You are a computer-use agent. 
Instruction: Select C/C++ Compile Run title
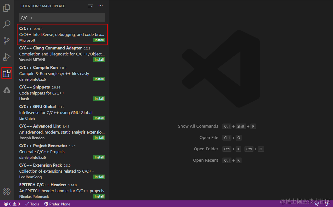[38, 68]
